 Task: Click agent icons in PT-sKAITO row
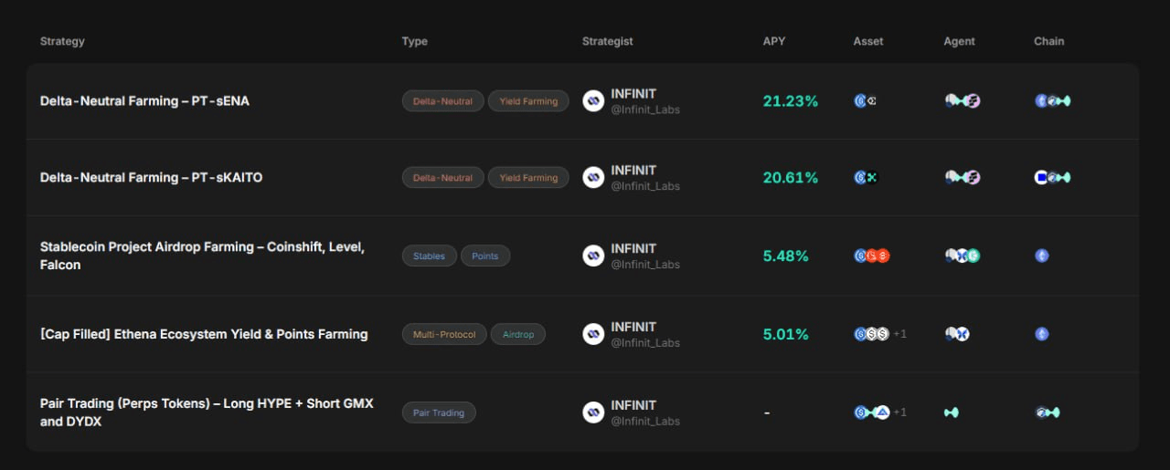pyautogui.click(x=963, y=178)
